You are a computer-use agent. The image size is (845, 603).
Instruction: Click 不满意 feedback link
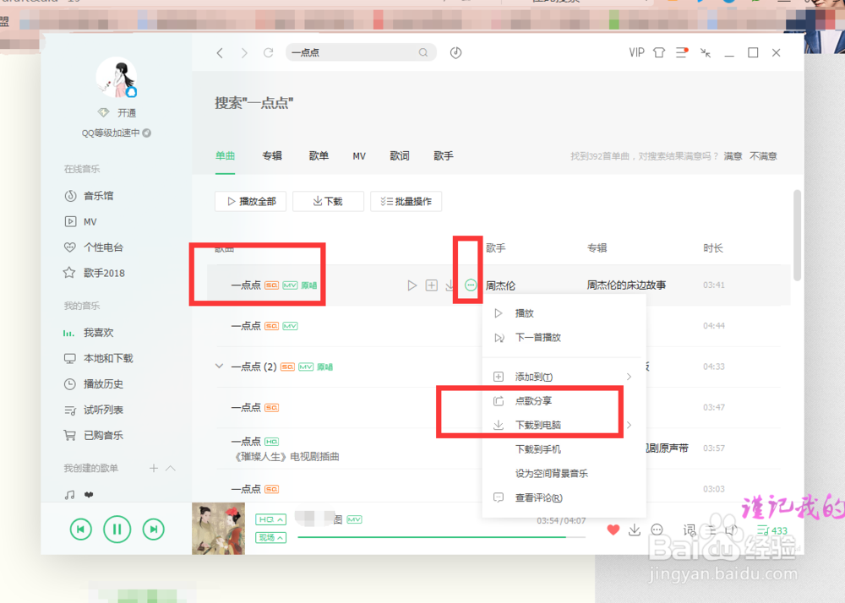[x=763, y=156]
